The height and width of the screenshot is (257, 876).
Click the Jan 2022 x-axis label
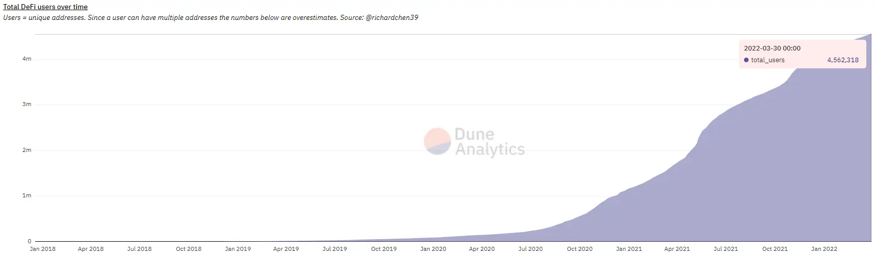pos(824,249)
